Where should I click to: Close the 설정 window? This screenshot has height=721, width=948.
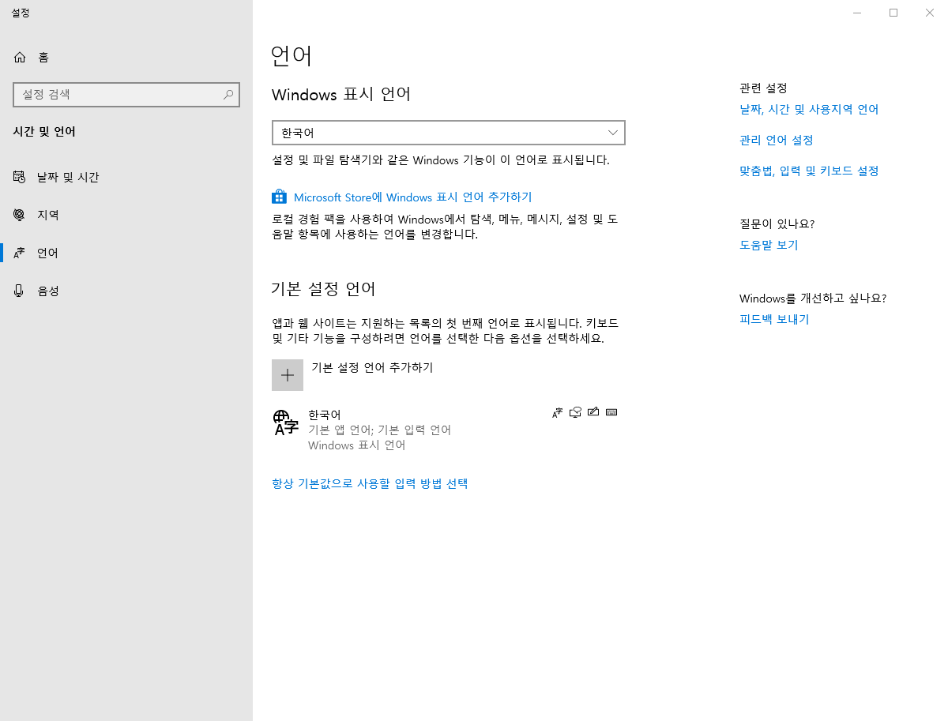[x=930, y=13]
